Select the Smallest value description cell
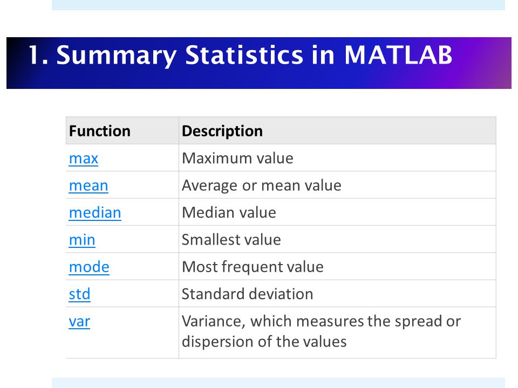The height and width of the screenshot is (388, 518). pyautogui.click(x=337, y=239)
